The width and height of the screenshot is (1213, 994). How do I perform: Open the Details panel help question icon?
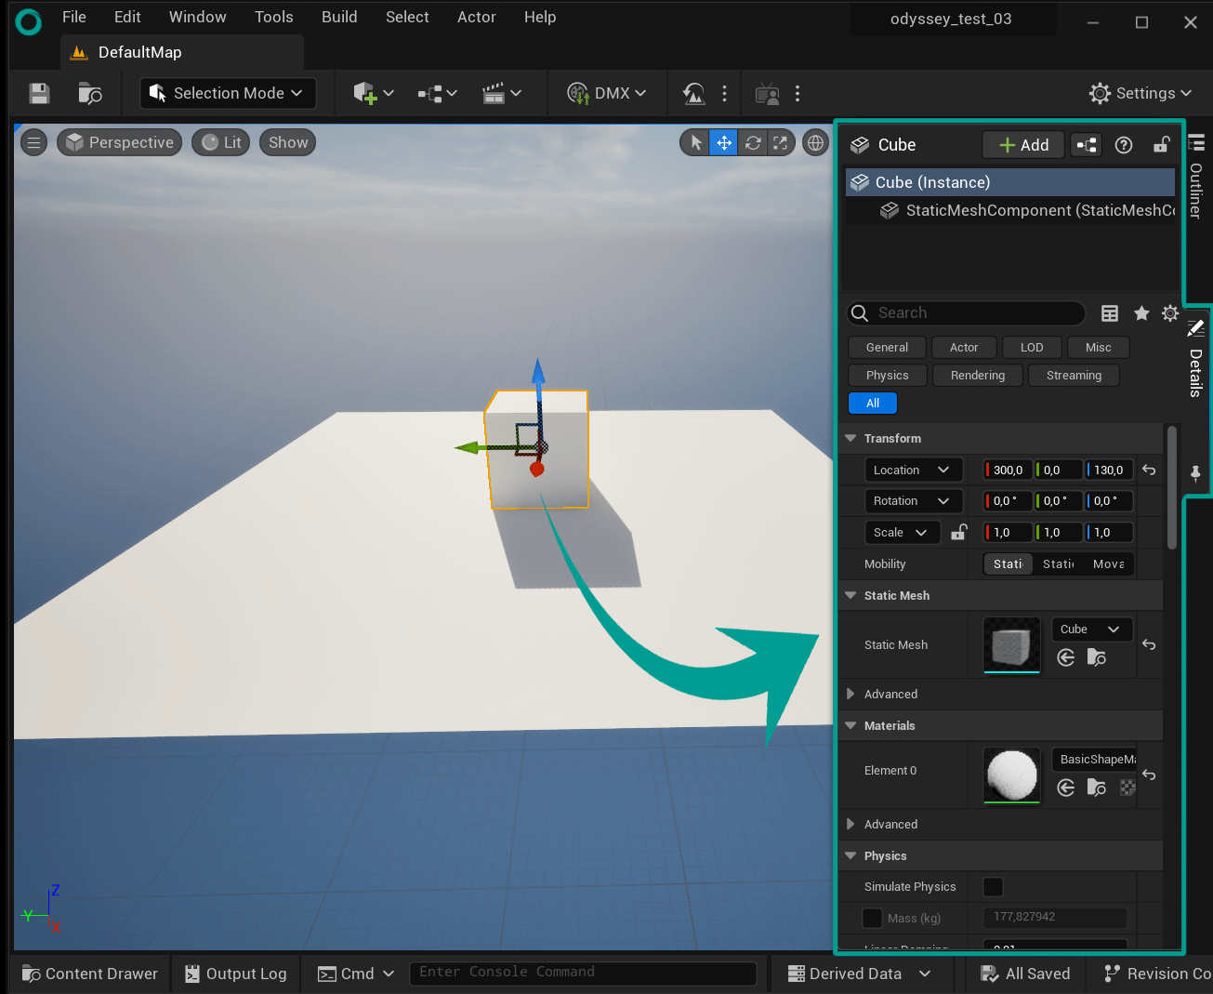[x=1124, y=144]
